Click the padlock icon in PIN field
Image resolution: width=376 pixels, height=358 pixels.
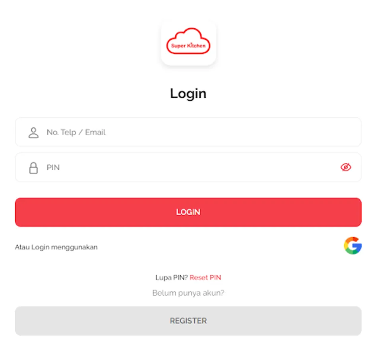click(33, 168)
